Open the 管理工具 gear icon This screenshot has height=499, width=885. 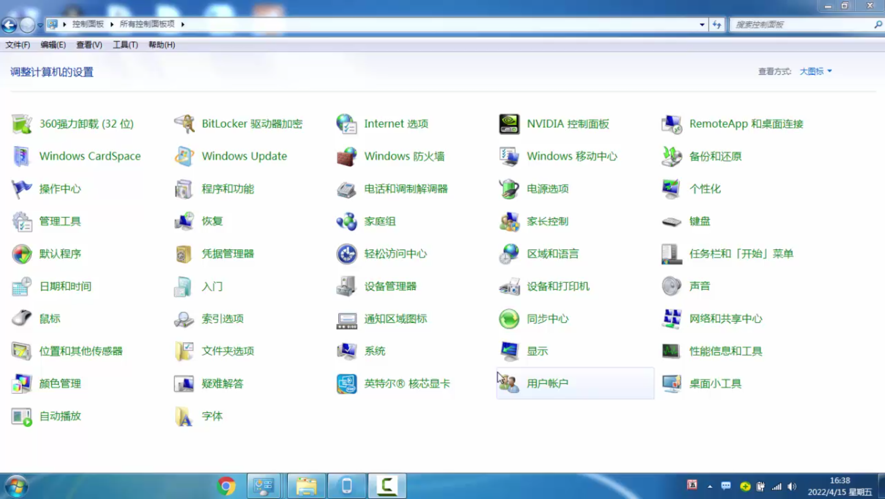[22, 221]
